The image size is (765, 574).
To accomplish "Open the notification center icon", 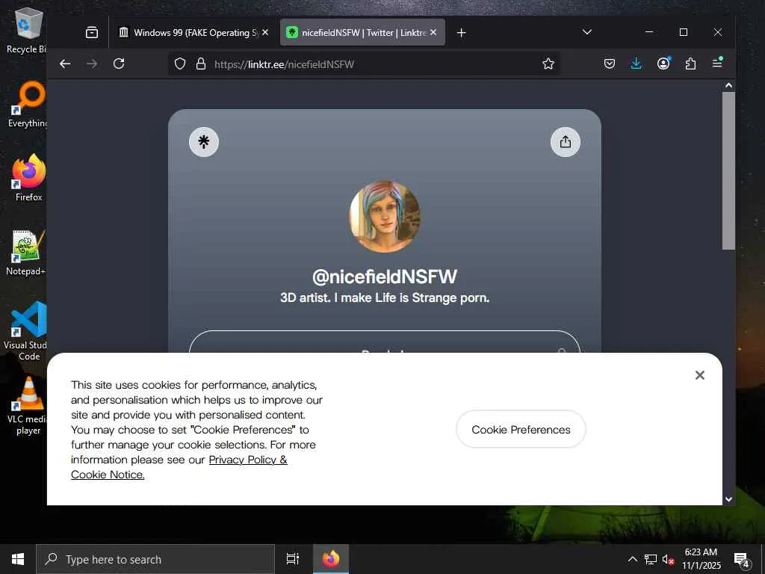I will coord(742,559).
